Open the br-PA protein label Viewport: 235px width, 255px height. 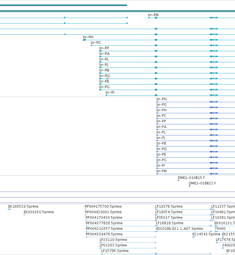pos(162,127)
